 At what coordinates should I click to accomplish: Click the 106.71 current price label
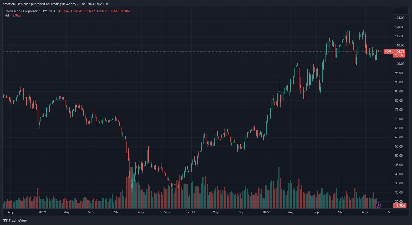coord(399,52)
